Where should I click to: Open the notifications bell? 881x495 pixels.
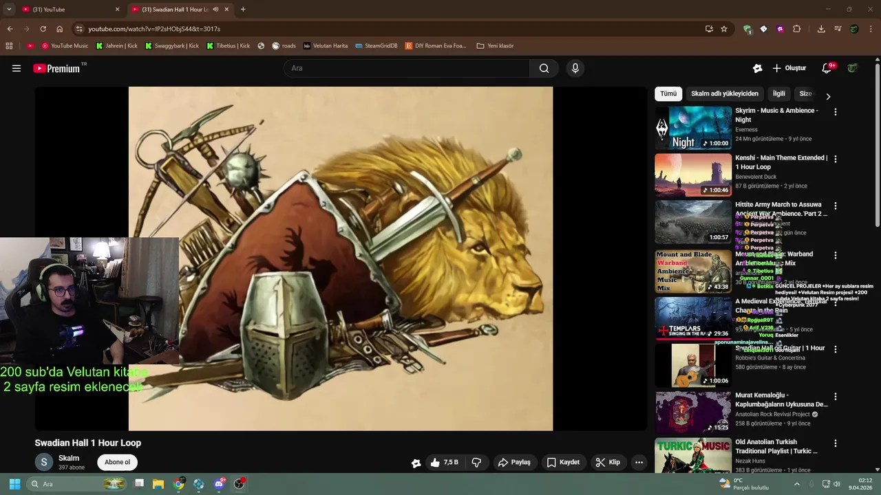pos(827,68)
